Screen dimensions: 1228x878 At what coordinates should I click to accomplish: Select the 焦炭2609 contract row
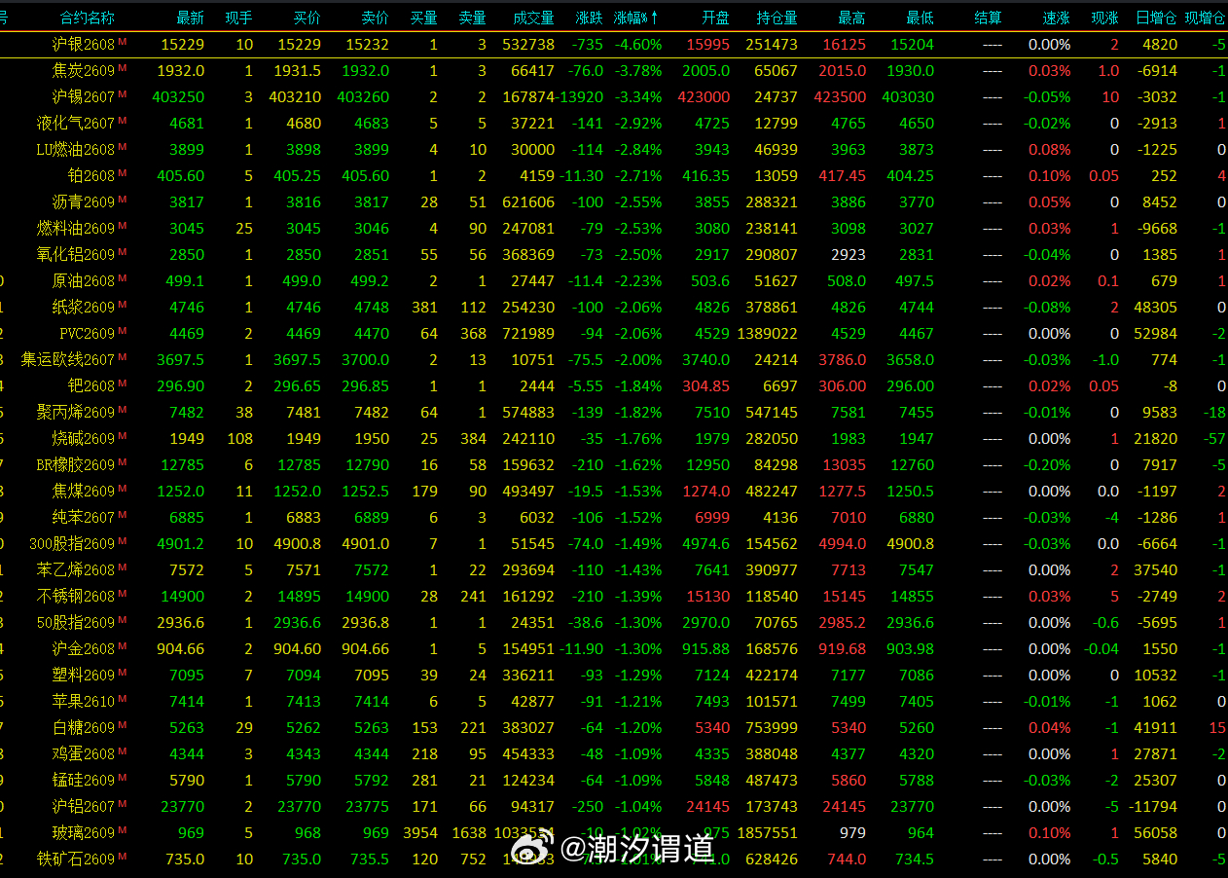614,70
